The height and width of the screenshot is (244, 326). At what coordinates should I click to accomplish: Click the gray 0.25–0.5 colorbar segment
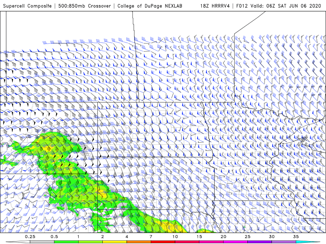point(42,242)
